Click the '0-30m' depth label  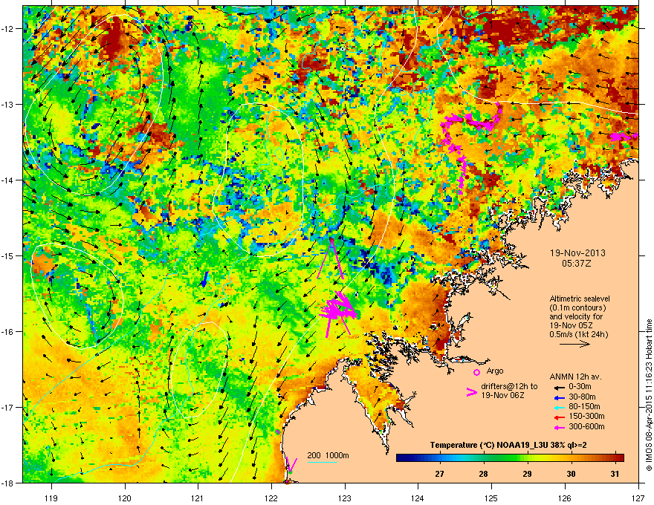580,387
